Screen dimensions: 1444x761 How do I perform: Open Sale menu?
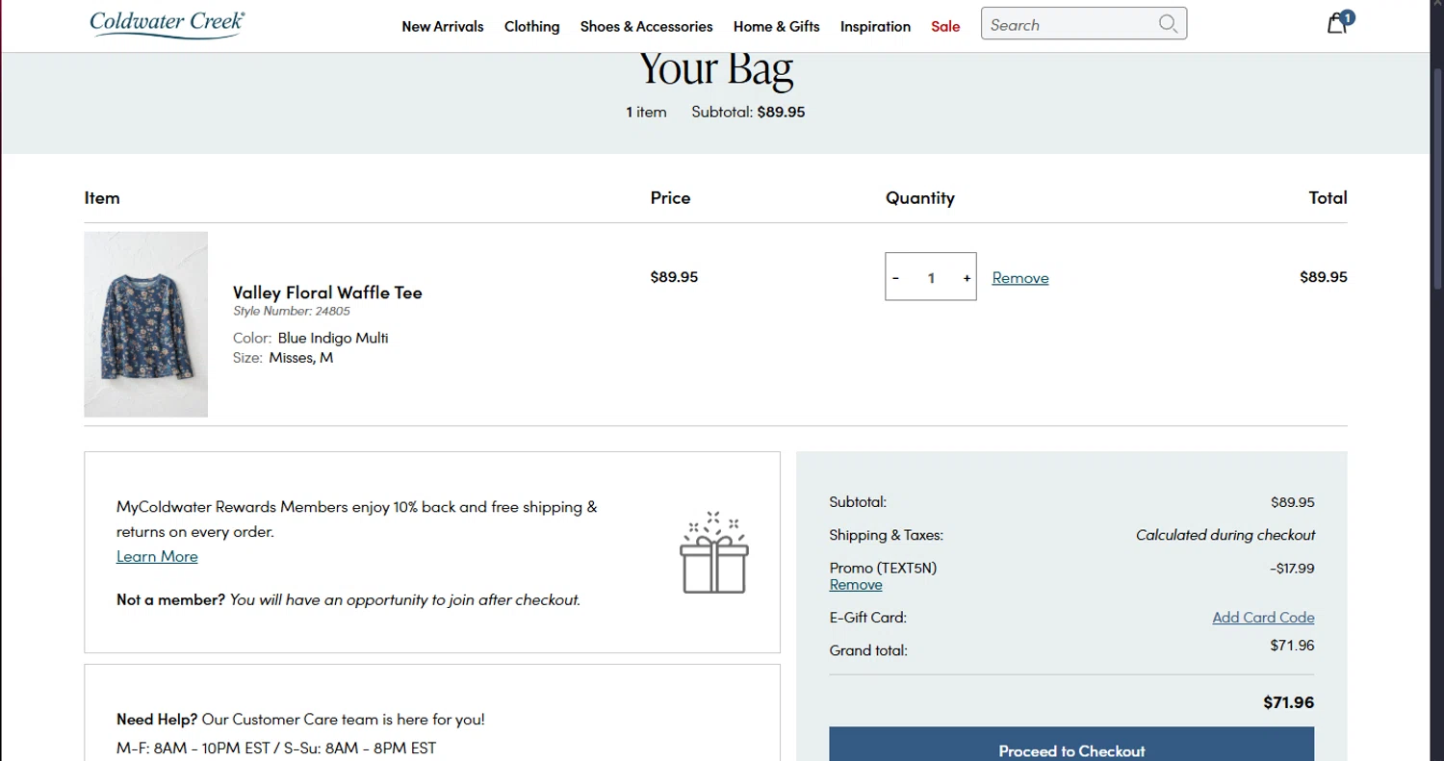pyautogui.click(x=945, y=26)
